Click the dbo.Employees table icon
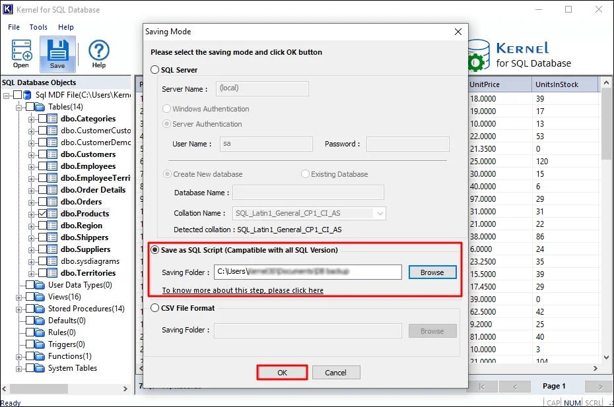This screenshot has width=614, height=407. tap(53, 166)
